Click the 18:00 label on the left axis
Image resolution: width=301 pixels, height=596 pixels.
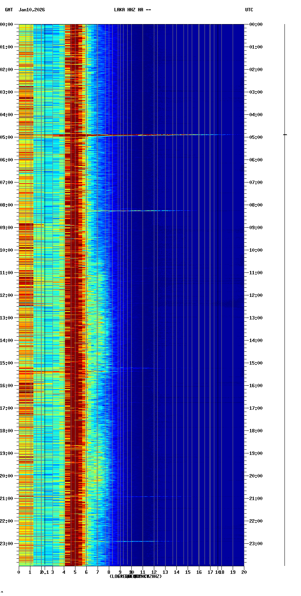pyautogui.click(x=7, y=431)
